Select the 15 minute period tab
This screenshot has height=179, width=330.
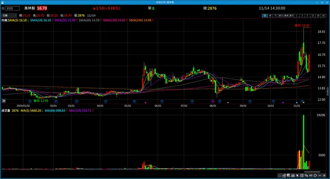[x=313, y=16]
